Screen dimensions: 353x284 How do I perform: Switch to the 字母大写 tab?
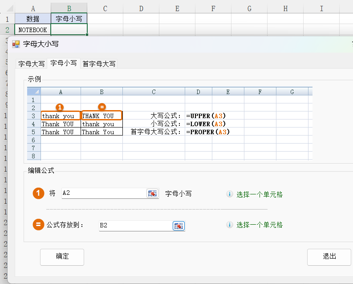click(31, 64)
